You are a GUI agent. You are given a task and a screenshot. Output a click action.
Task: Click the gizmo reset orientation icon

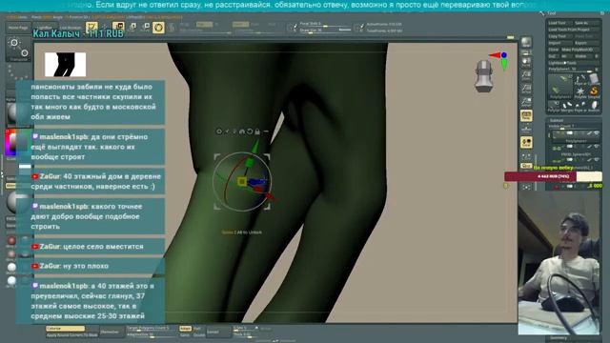(250, 131)
